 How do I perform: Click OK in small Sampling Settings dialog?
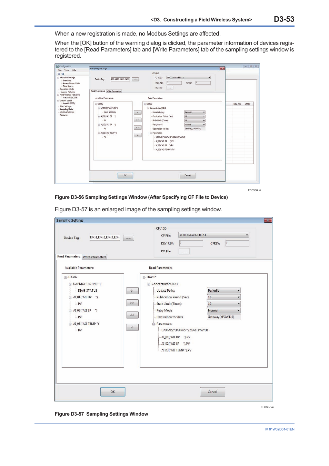pyautogui.click(x=125, y=175)
